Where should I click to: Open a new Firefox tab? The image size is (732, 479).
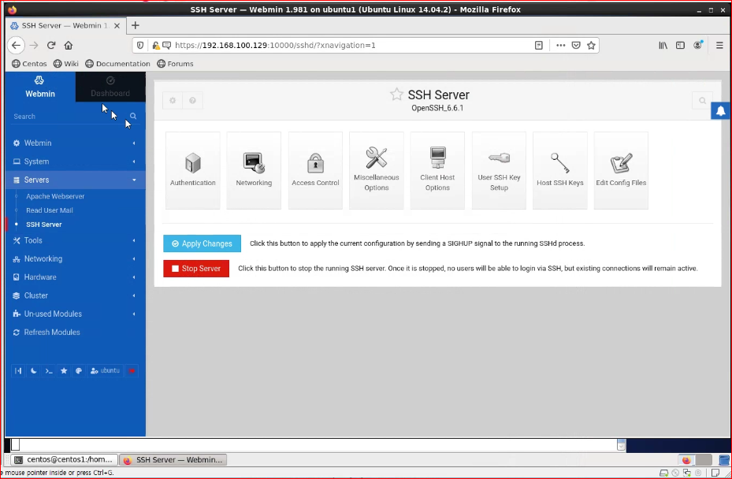(x=135, y=25)
